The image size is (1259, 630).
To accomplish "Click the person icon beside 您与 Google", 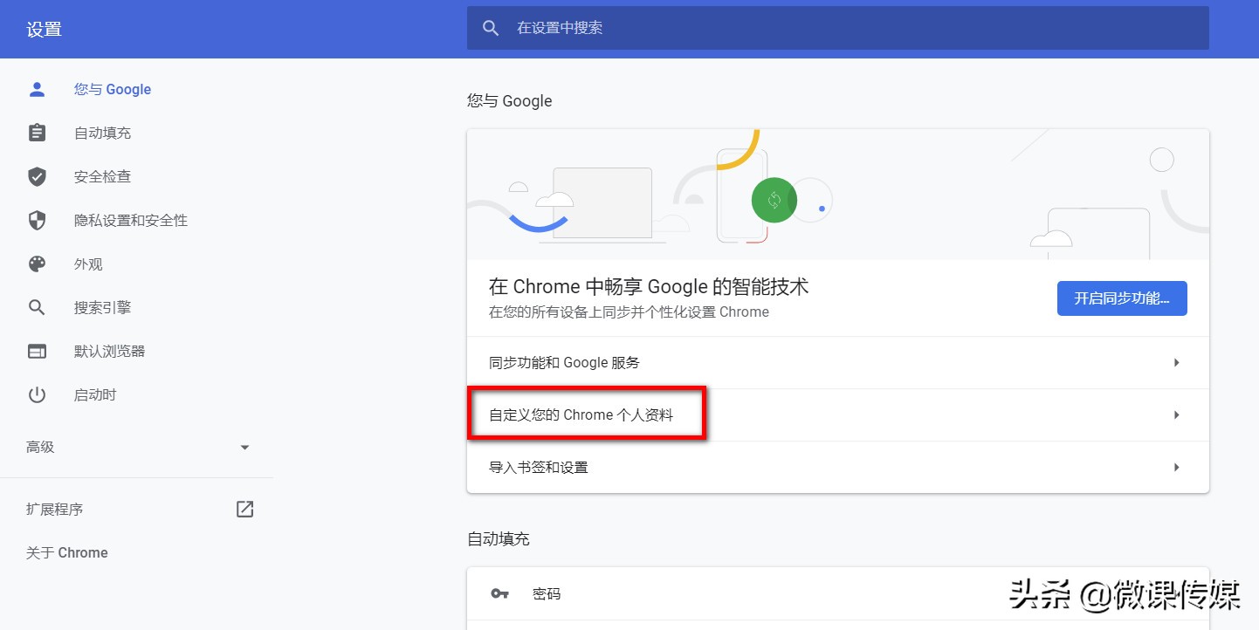I will click(x=37, y=89).
